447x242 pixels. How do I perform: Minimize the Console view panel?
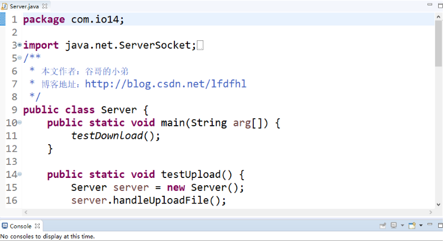[430, 226]
